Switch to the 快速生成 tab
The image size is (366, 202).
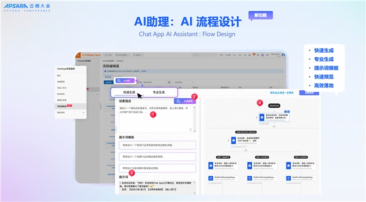(x=129, y=93)
